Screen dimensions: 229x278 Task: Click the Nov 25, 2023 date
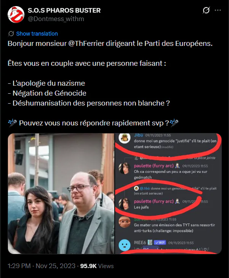coord(56,266)
